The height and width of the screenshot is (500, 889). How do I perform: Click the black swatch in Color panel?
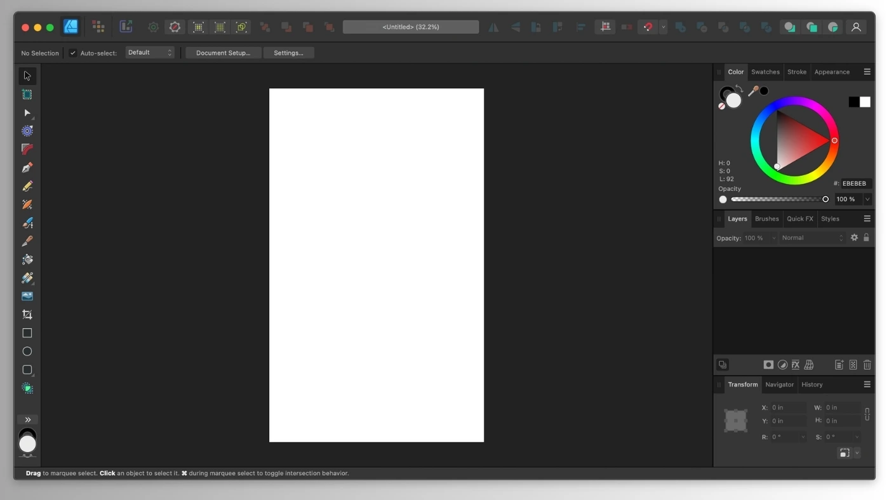click(854, 102)
